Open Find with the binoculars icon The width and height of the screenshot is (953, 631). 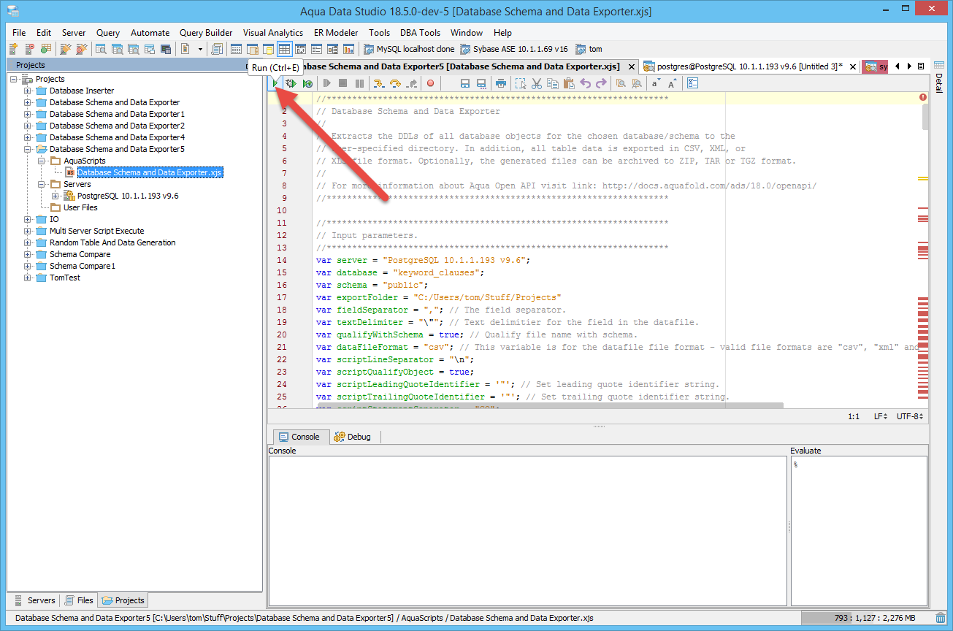pos(620,83)
